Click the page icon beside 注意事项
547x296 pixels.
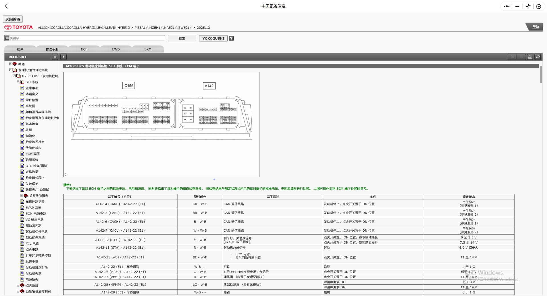tap(22, 88)
